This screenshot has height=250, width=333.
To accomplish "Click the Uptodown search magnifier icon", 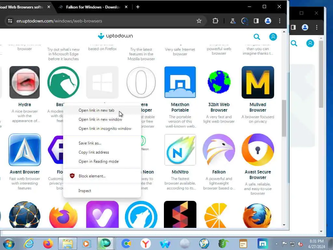I will point(257,37).
